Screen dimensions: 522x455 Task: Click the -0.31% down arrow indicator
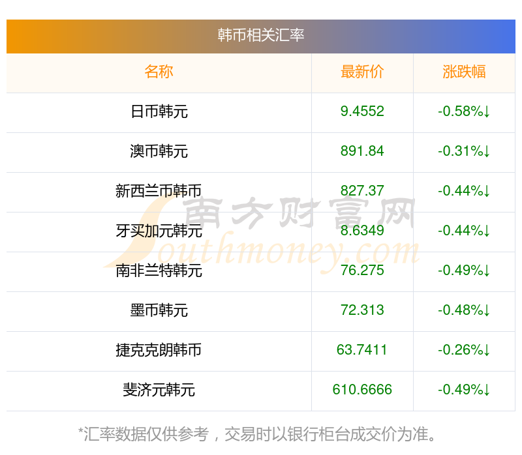(487, 151)
